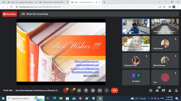Viewport: 181px width, 101px height.
Task: Select the Nilesh Uke video tile
Action: [136, 27]
